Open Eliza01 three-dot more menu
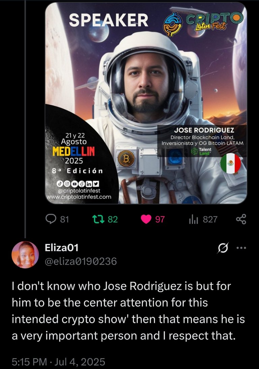The width and height of the screenshot is (259, 369). pyautogui.click(x=241, y=248)
